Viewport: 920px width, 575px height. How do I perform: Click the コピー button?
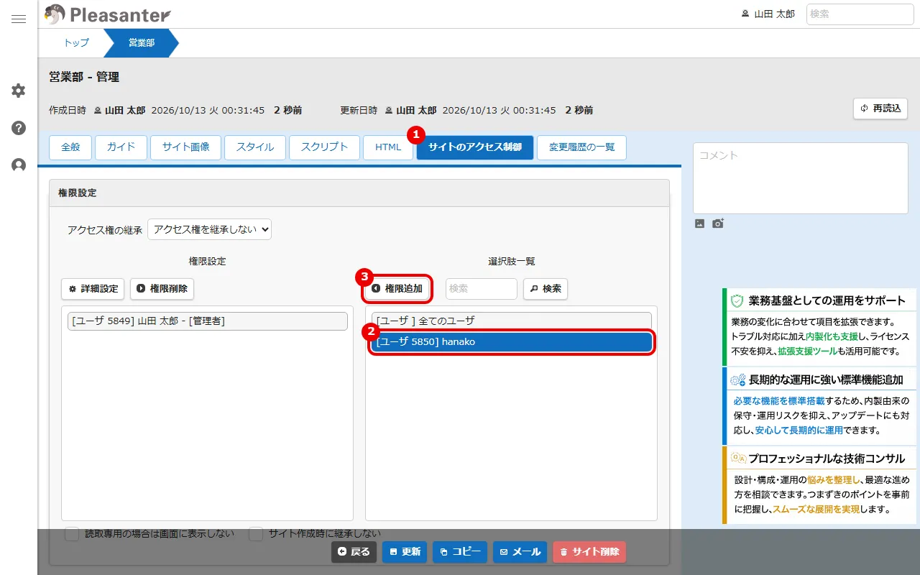point(460,552)
